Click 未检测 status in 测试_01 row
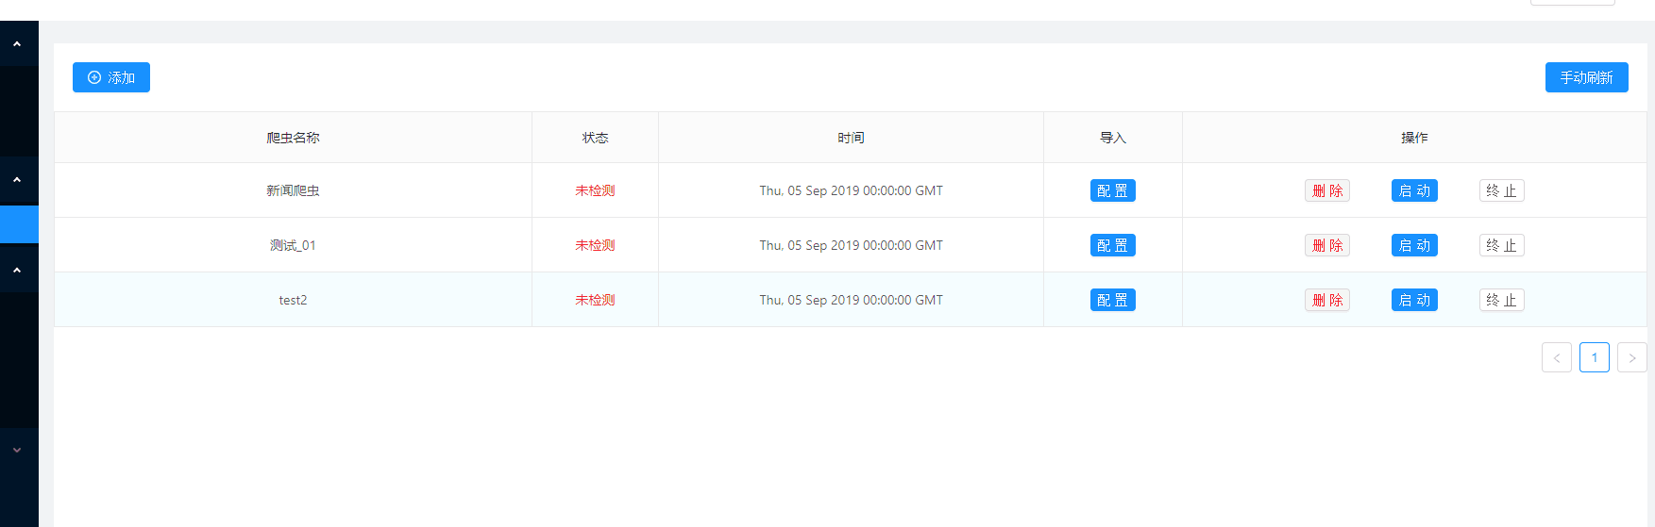The height and width of the screenshot is (527, 1655). point(595,245)
